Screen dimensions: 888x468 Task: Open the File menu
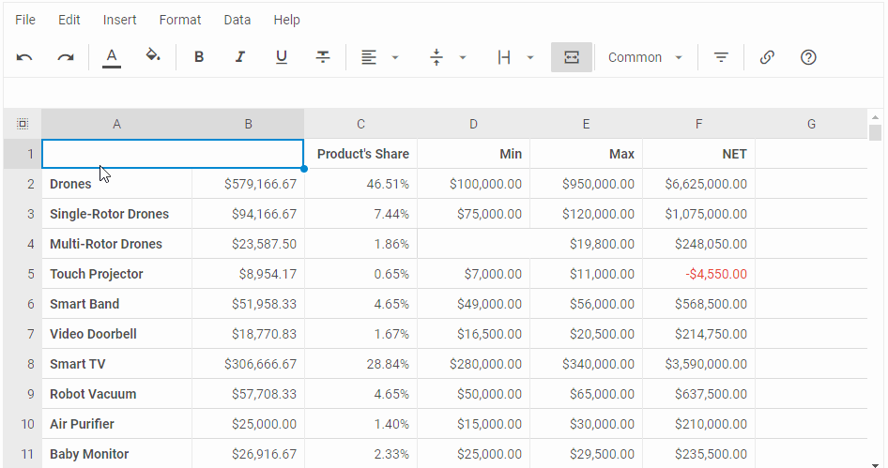pos(25,20)
